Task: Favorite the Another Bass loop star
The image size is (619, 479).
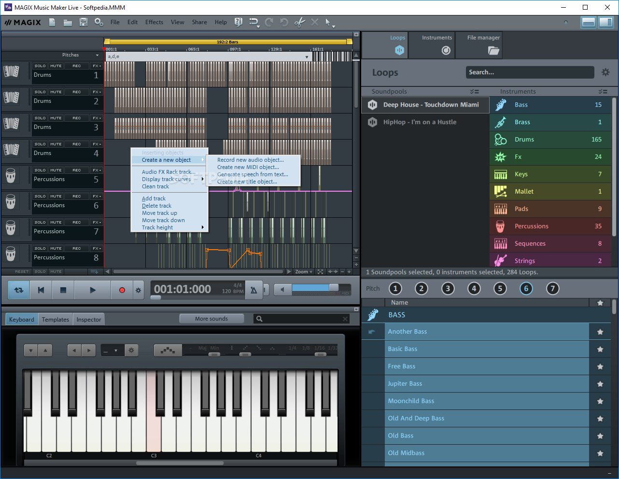Action: point(600,332)
